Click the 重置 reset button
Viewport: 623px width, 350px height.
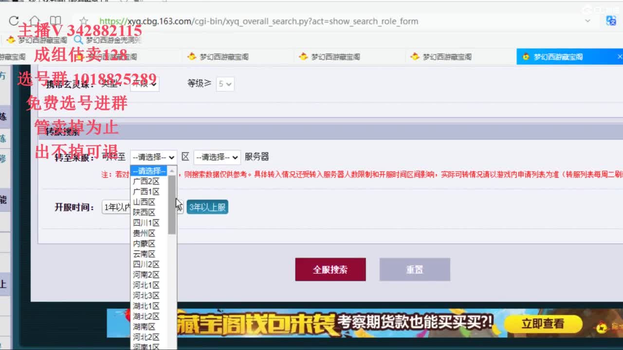[x=415, y=269]
